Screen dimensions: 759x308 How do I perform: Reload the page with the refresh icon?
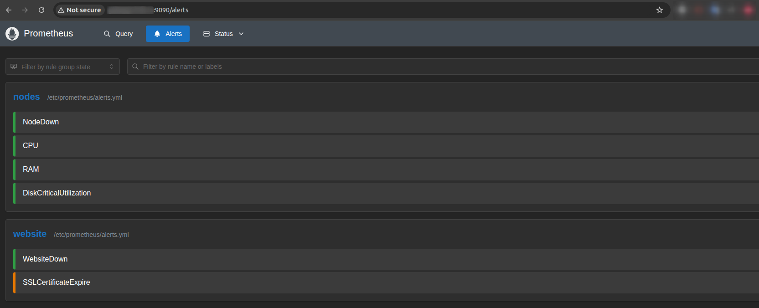[41, 10]
